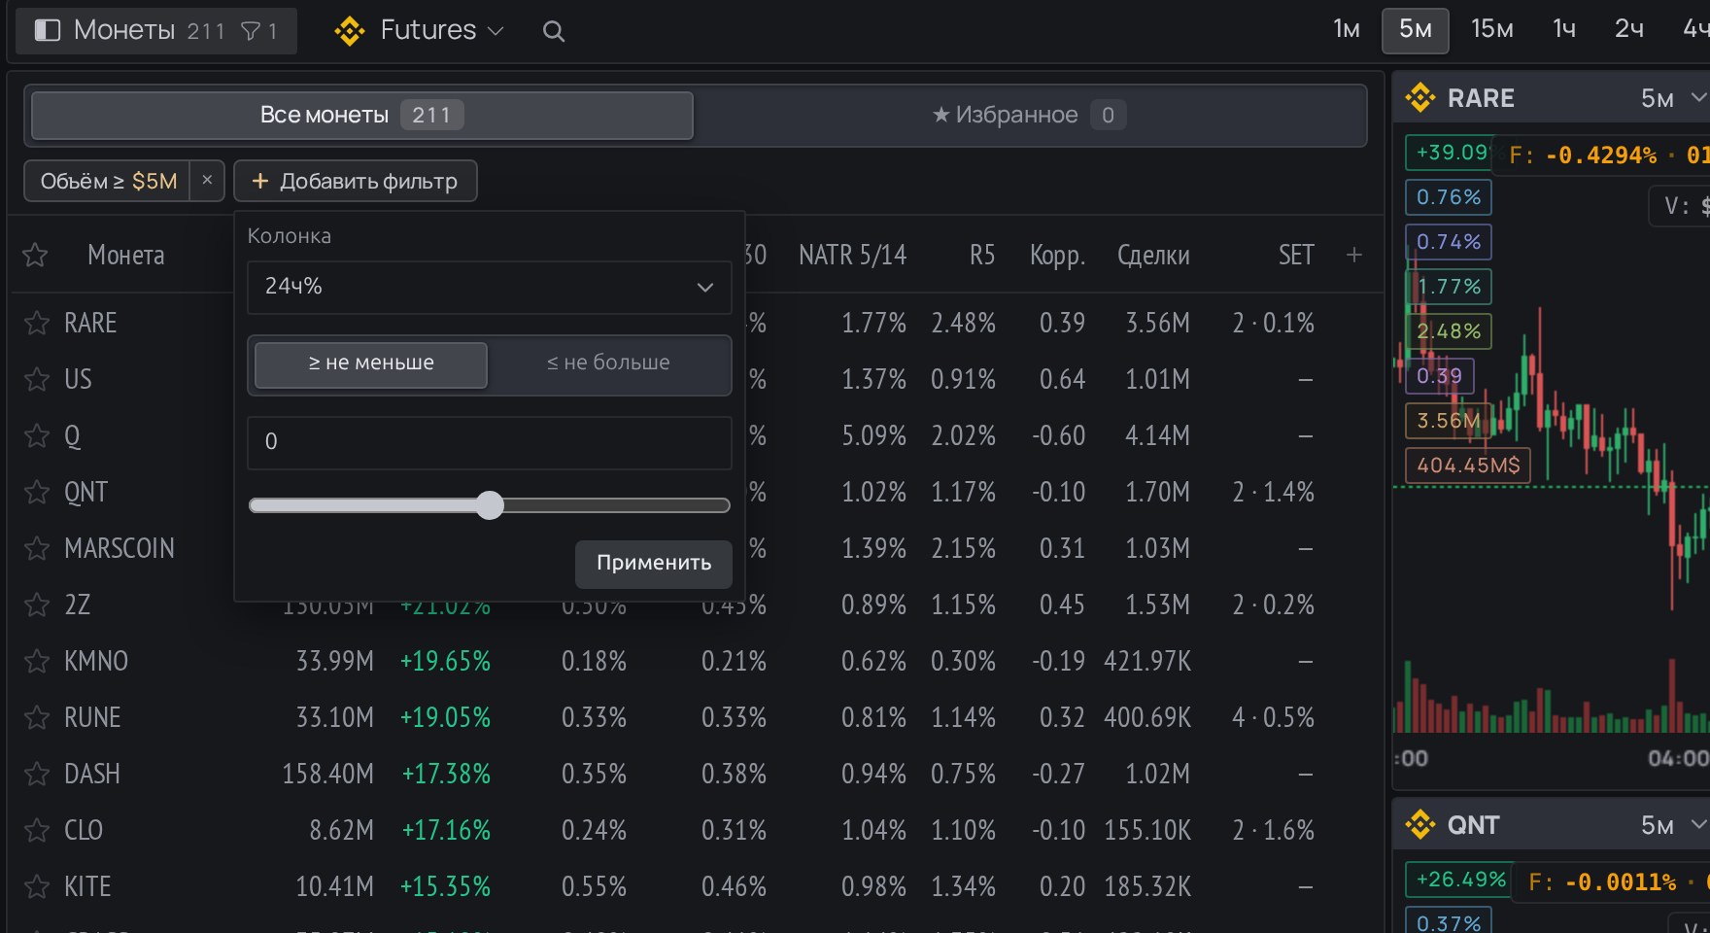Open the filter funnel icon next to 211

(250, 31)
